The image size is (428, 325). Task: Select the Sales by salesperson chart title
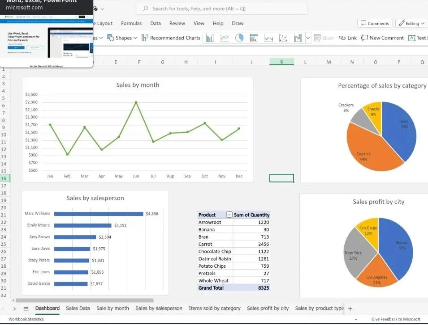click(95, 198)
